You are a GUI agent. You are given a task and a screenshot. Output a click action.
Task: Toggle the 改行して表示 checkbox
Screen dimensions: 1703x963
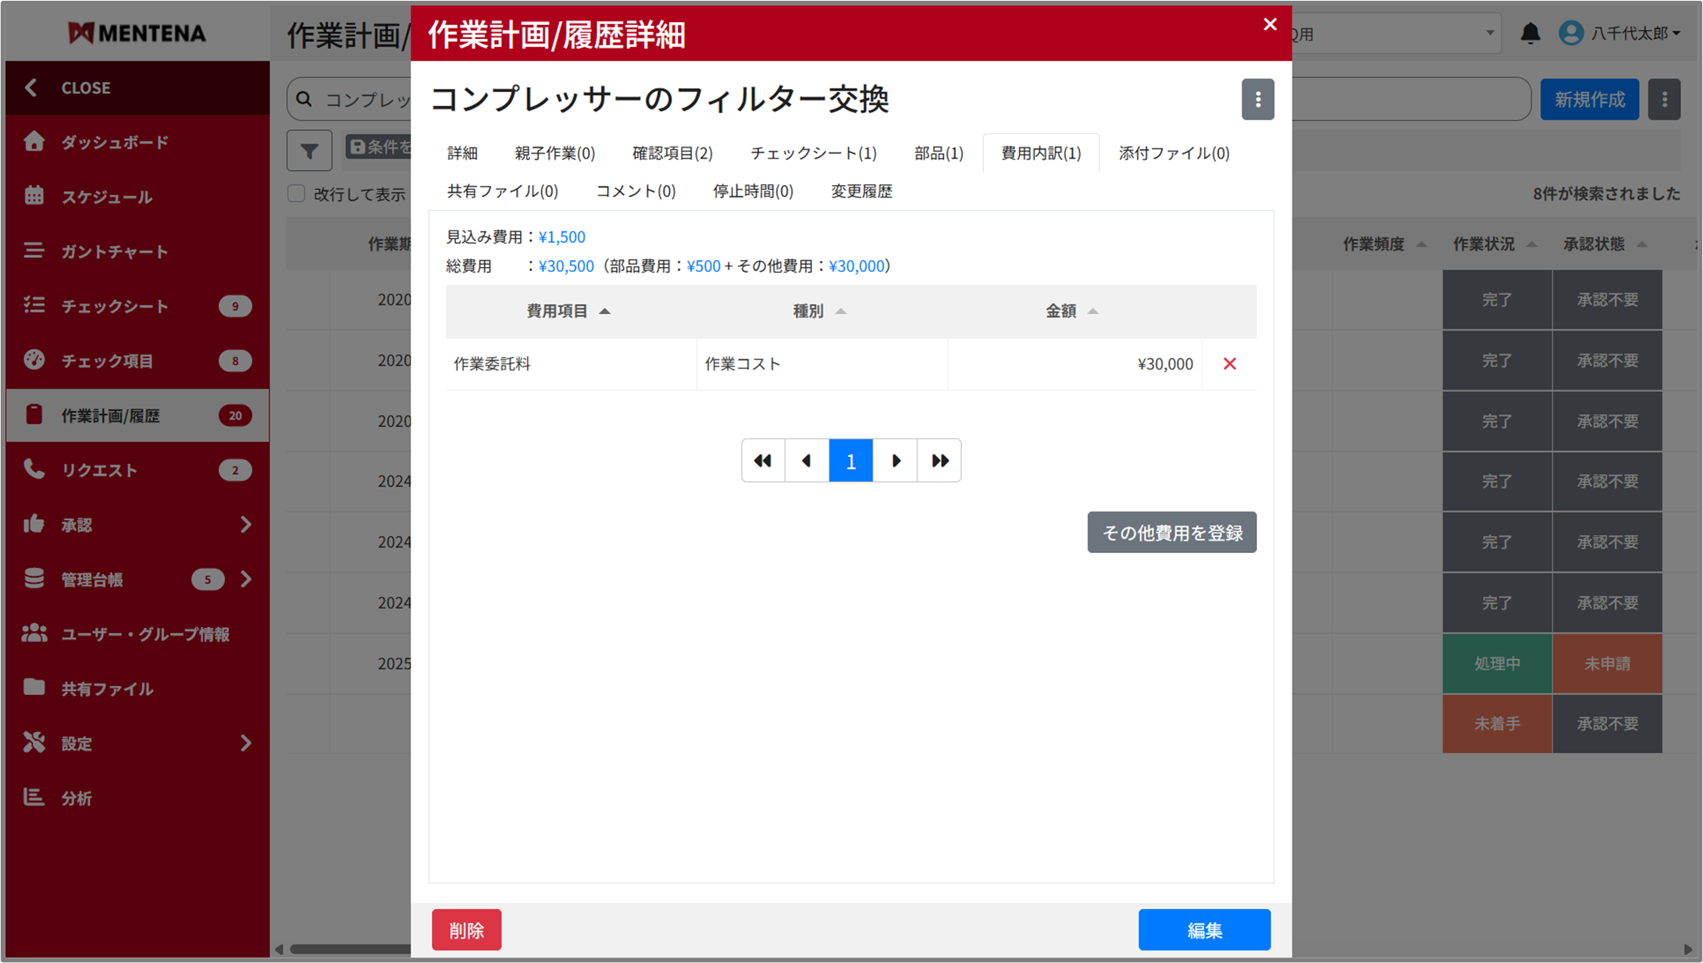coord(297,194)
